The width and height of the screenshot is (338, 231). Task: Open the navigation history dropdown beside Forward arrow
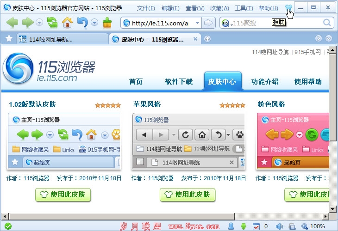[x=39, y=22]
